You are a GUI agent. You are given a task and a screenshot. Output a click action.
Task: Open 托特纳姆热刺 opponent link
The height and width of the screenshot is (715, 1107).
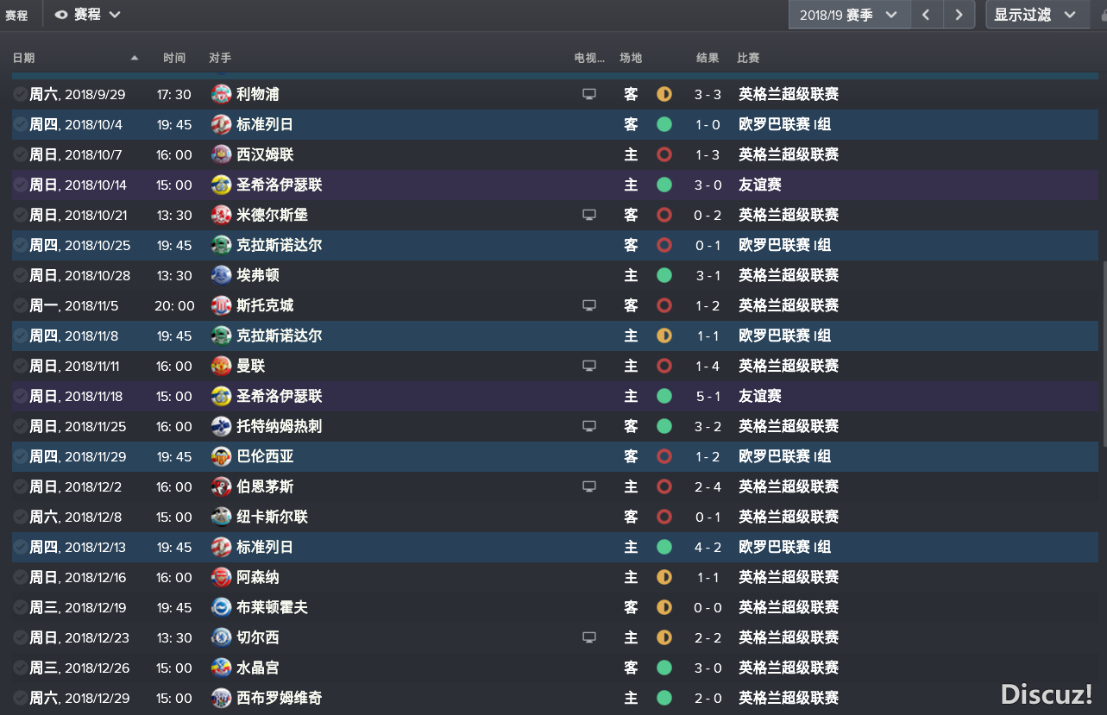(279, 426)
